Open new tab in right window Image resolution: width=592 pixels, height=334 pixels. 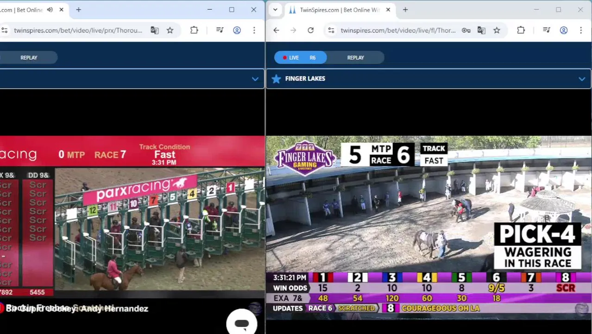coord(405,10)
